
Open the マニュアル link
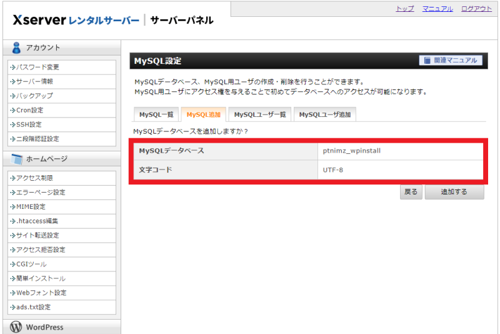tap(437, 9)
